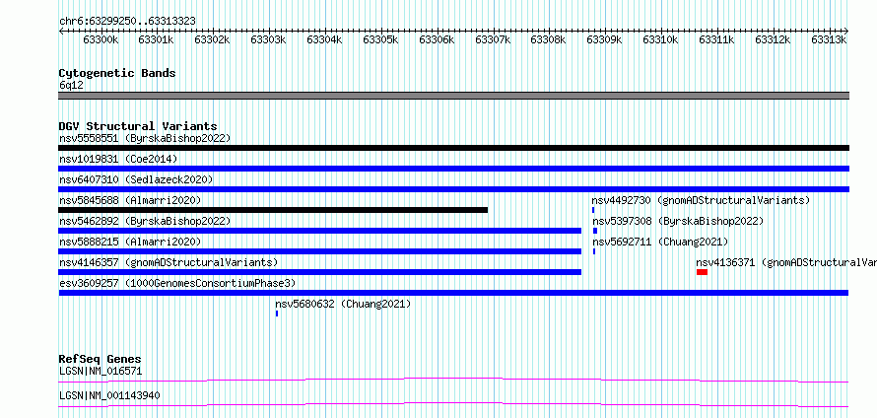
Task: Click the 63308k ruler tick label
Action: click(549, 39)
